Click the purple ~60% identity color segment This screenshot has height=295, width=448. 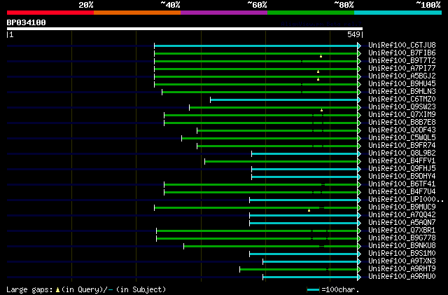point(224,13)
